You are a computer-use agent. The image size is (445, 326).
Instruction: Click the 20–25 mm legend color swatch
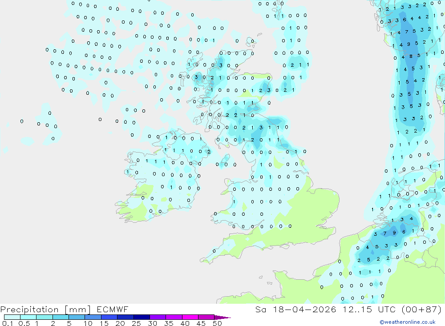(x=125, y=317)
